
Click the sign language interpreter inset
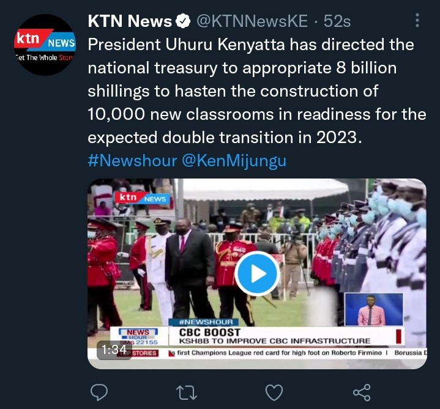pos(373,309)
